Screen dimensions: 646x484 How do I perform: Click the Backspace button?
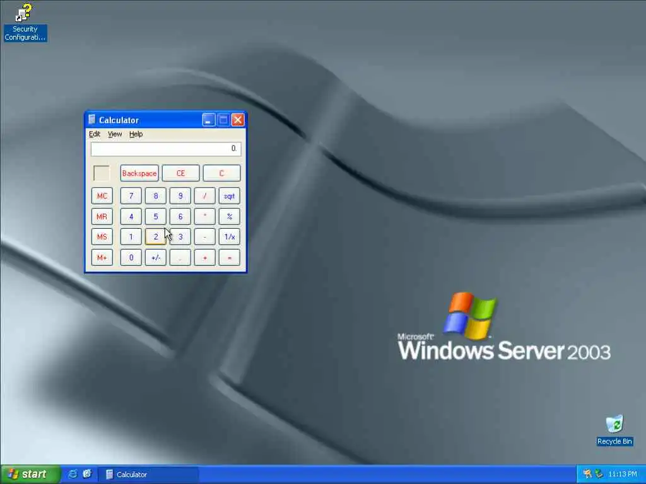pyautogui.click(x=139, y=173)
